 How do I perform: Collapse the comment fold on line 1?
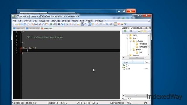pos(21,32)
